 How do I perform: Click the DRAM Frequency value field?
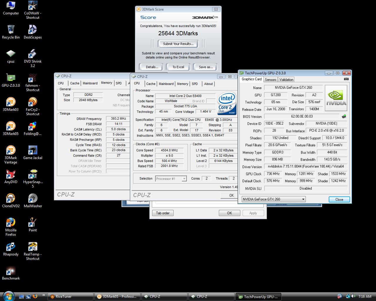pos(119,119)
